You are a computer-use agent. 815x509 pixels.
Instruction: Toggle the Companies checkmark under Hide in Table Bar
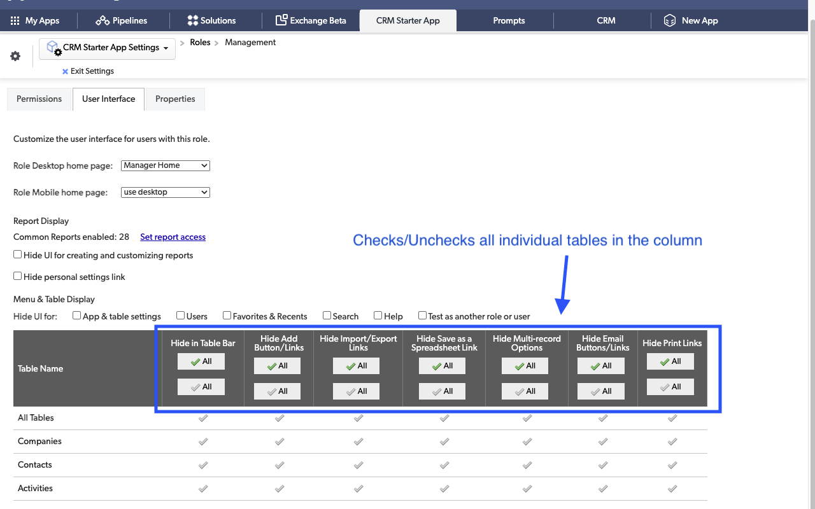tap(202, 441)
